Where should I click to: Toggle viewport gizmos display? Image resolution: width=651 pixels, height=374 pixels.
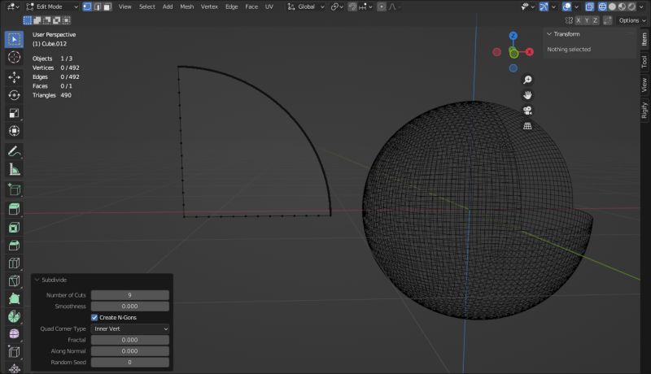(544, 7)
